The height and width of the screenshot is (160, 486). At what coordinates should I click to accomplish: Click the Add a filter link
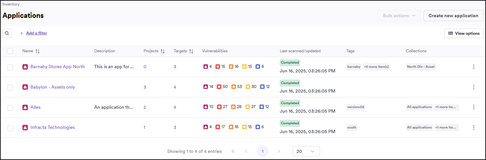pyautogui.click(x=36, y=33)
